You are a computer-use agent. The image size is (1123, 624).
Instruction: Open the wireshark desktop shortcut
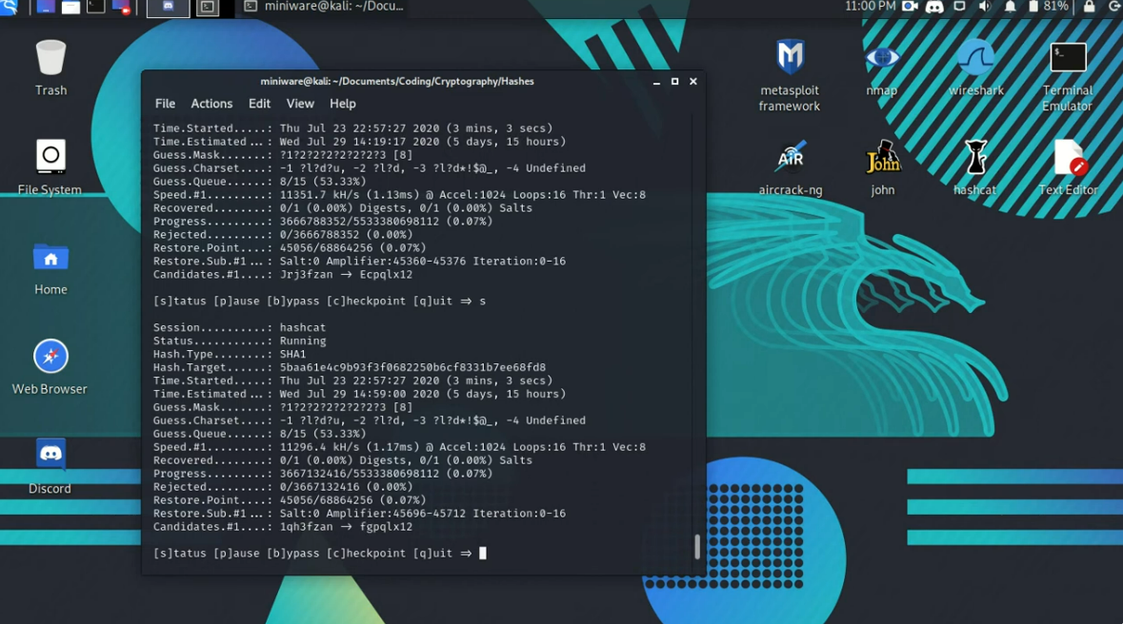click(x=975, y=58)
